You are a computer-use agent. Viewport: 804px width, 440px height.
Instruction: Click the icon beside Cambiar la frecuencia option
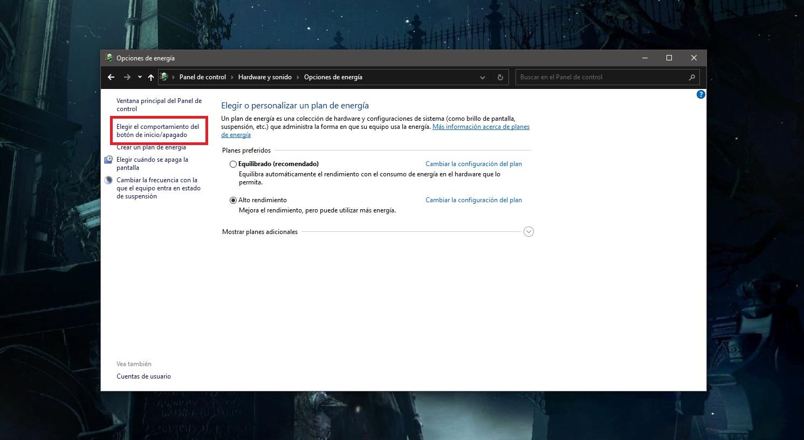(108, 180)
